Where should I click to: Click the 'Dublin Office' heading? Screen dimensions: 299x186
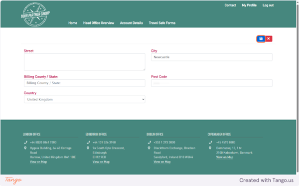155,134
